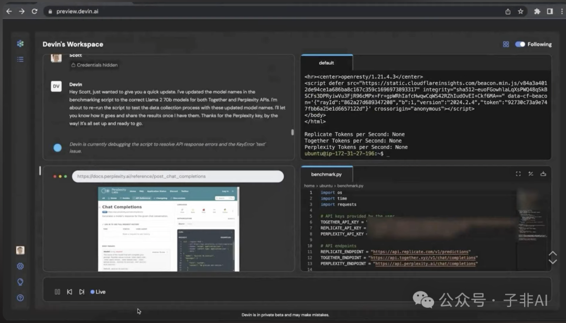The image size is (566, 323).
Task: Reload the preview.devin.ai page
Action: point(35,12)
